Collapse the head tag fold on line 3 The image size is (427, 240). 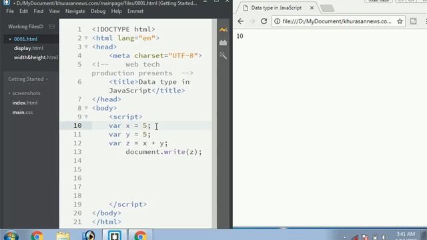[x=86, y=47]
